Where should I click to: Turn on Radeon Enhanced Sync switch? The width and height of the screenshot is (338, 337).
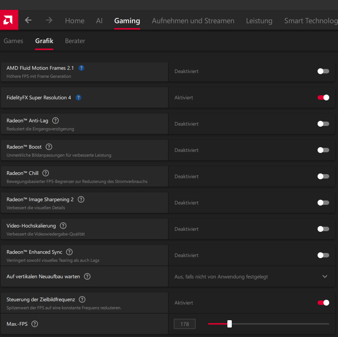click(323, 255)
